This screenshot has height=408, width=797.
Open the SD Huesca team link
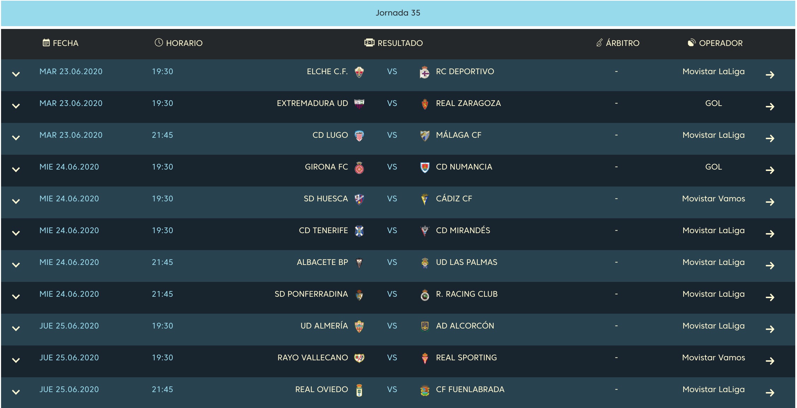326,199
